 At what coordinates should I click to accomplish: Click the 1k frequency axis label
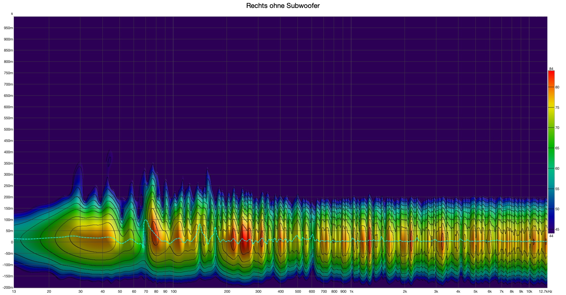click(x=351, y=292)
